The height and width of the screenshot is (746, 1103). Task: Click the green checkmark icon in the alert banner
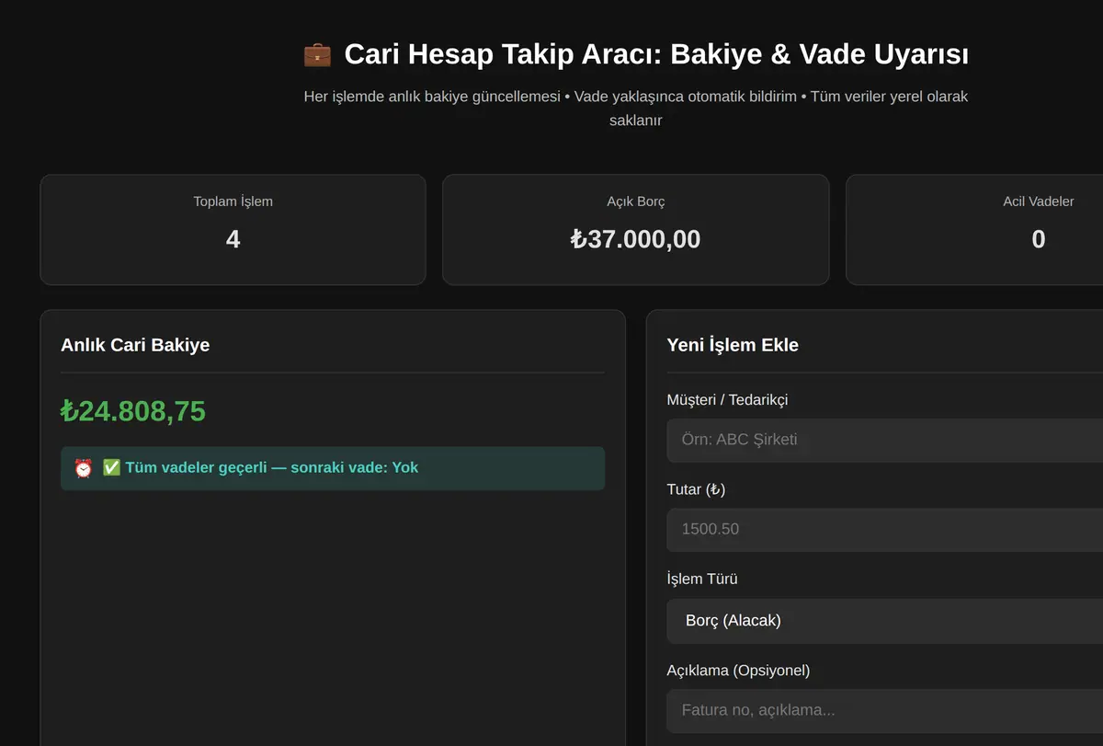point(111,467)
